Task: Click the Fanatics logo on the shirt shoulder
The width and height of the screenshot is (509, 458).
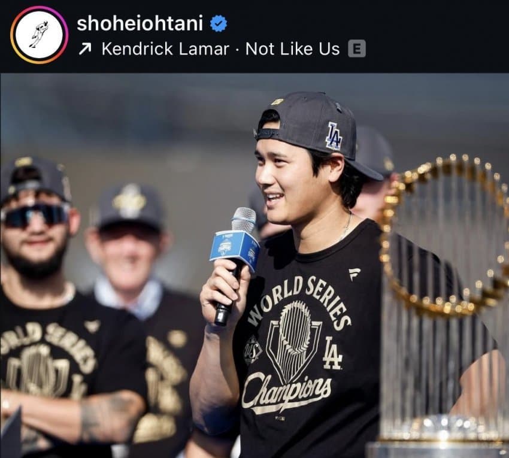Action: click(x=355, y=274)
